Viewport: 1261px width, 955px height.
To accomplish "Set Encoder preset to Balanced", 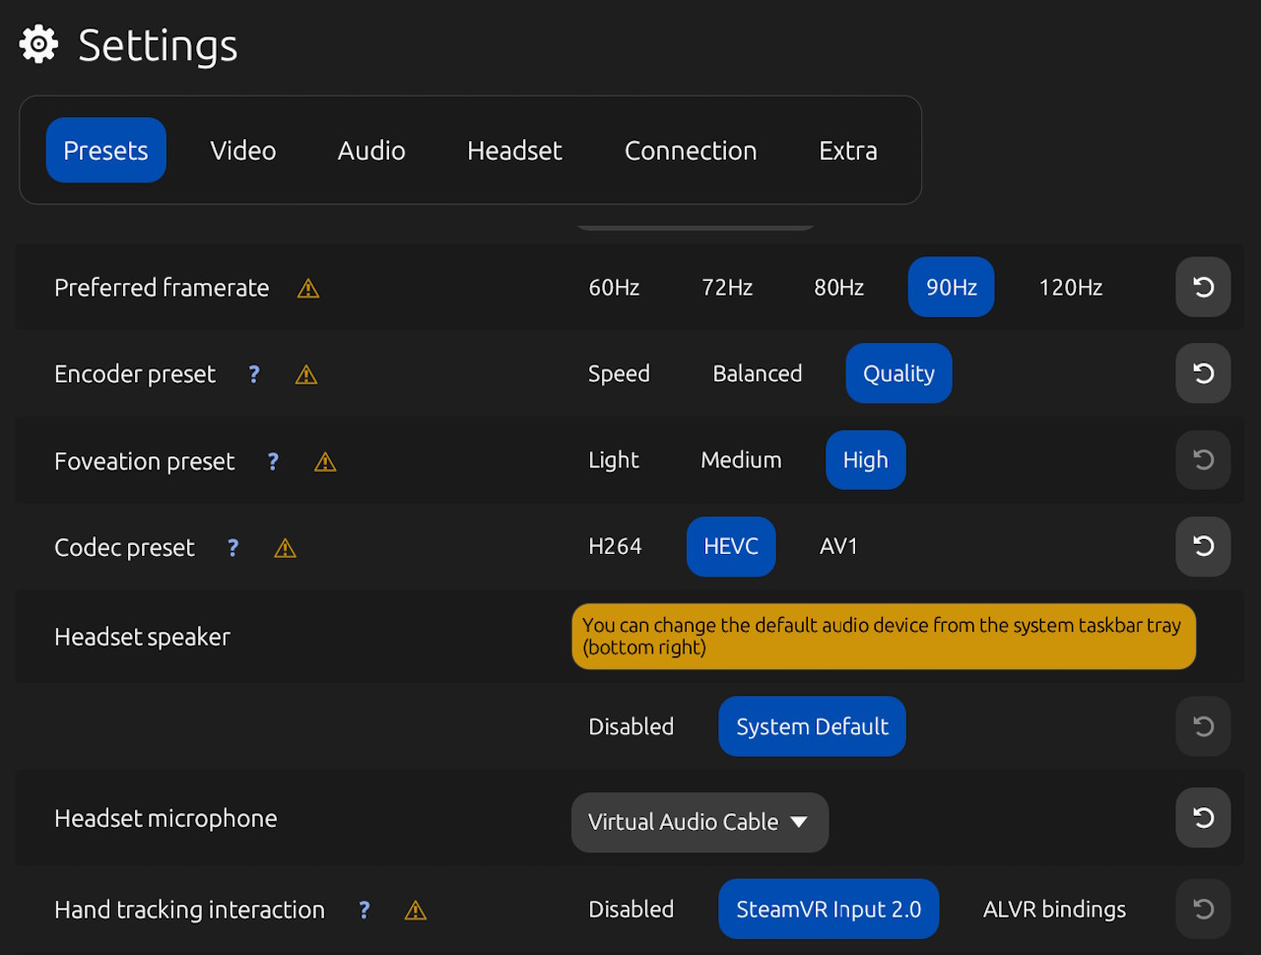I will tap(757, 374).
